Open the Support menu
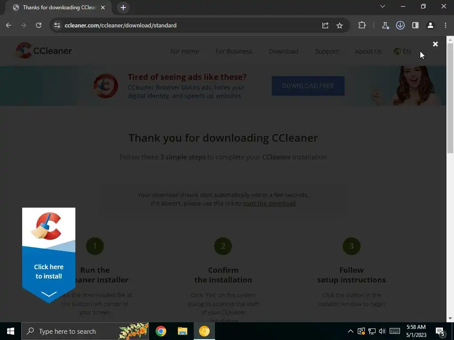 327,51
